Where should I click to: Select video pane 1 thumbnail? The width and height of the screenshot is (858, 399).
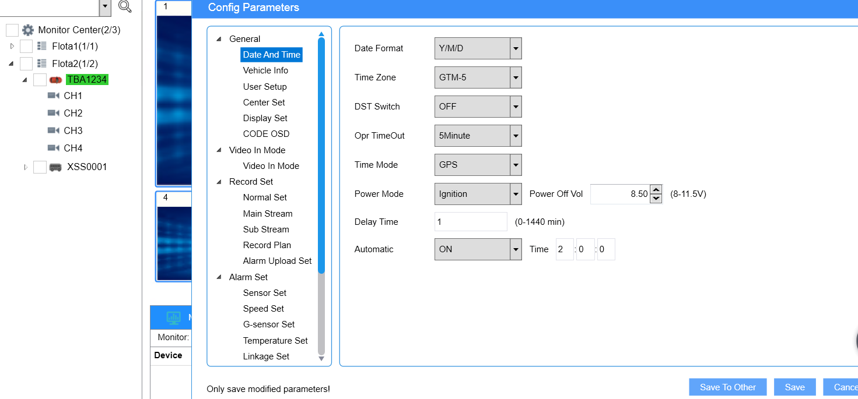pos(174,93)
